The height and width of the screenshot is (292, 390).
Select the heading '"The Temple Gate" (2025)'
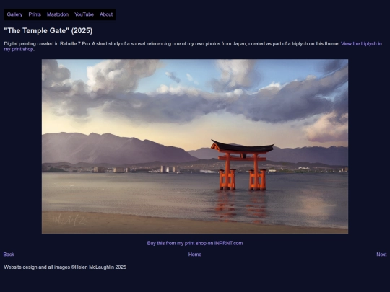[x=48, y=30]
